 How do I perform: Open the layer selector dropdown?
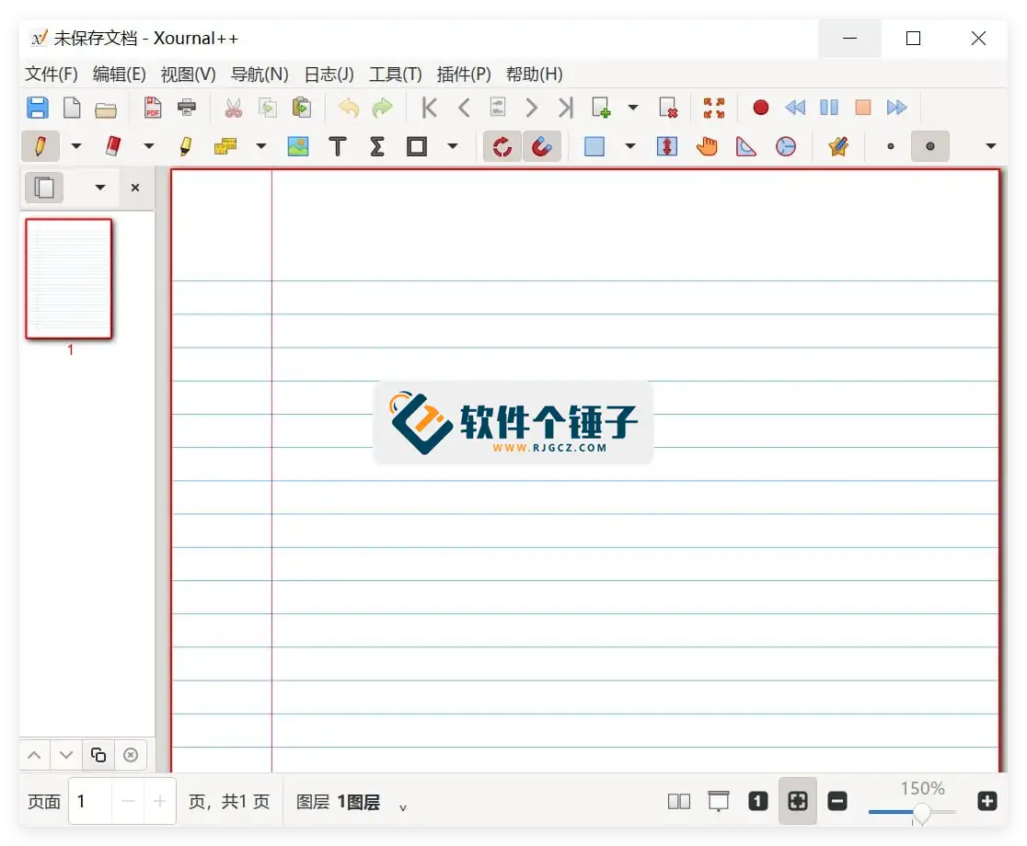pyautogui.click(x=403, y=807)
